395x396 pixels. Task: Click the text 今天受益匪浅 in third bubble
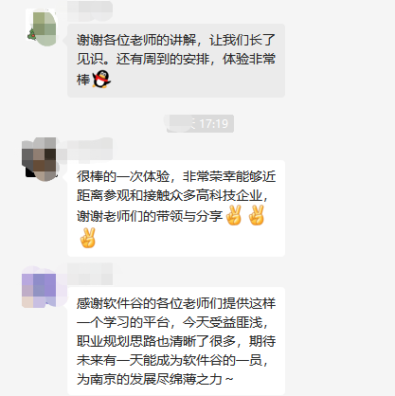coord(223,322)
